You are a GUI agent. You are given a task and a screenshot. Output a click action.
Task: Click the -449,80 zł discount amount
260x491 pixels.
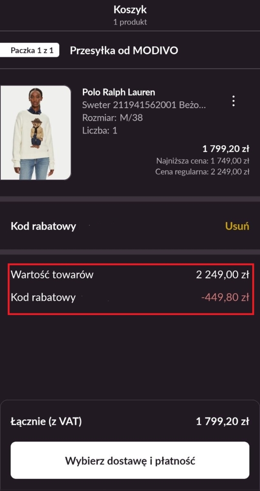point(224,297)
